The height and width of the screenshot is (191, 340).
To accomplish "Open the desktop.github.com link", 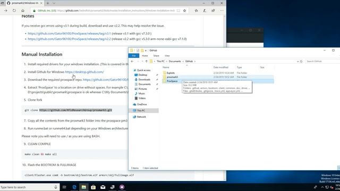I will 84,72.
